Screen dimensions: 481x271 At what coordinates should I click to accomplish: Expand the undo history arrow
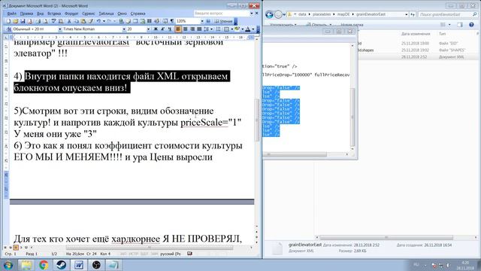click(104, 21)
